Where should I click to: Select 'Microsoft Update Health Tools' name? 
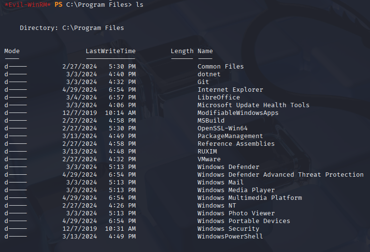(x=253, y=105)
